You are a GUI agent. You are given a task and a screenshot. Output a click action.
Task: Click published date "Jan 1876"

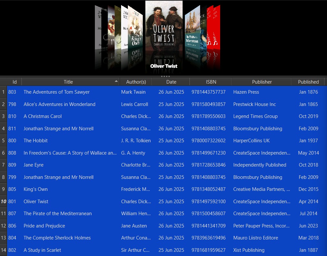pos(309,92)
